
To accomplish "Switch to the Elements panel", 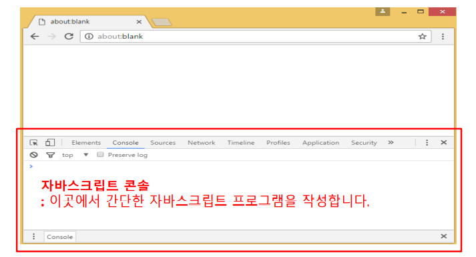I will pyautogui.click(x=86, y=143).
